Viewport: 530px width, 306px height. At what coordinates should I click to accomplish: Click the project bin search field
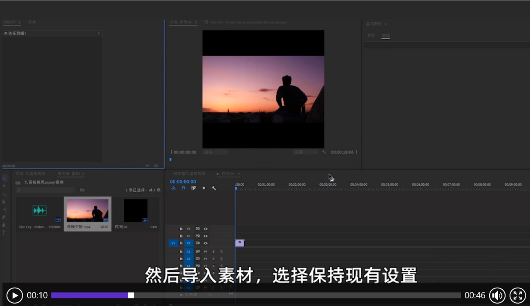45,190
